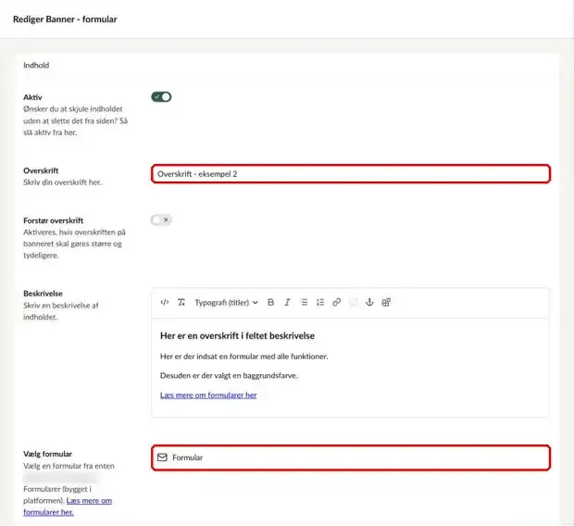Click the 'Forstør overskrift' label

pyautogui.click(x=54, y=220)
